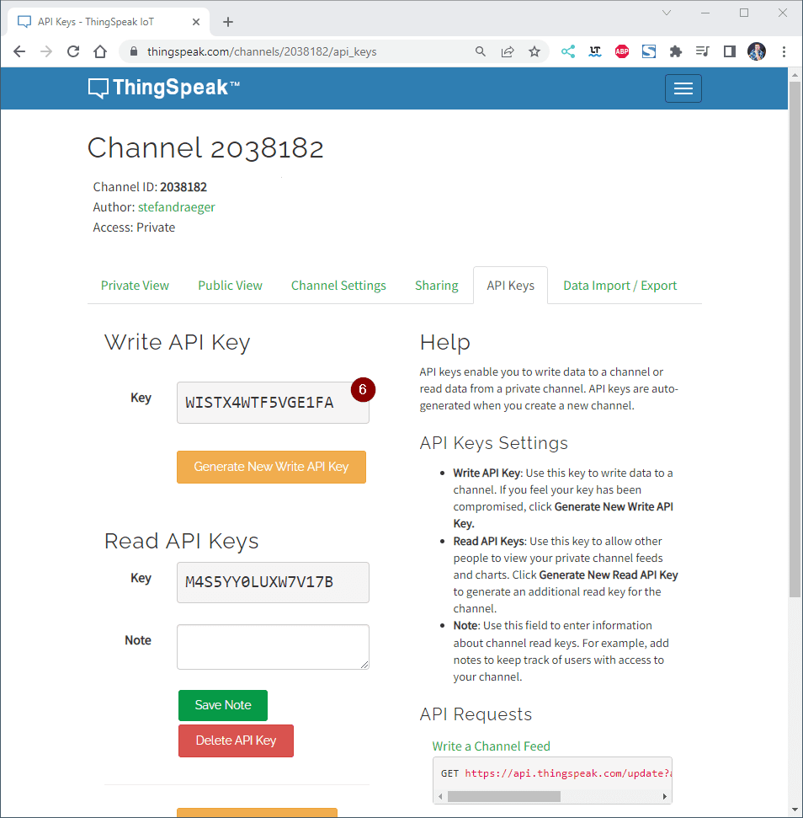Bookmark this page with the star icon
Image resolution: width=803 pixels, height=818 pixels.
point(534,51)
